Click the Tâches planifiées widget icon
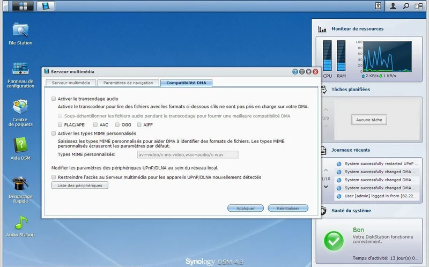 324,90
